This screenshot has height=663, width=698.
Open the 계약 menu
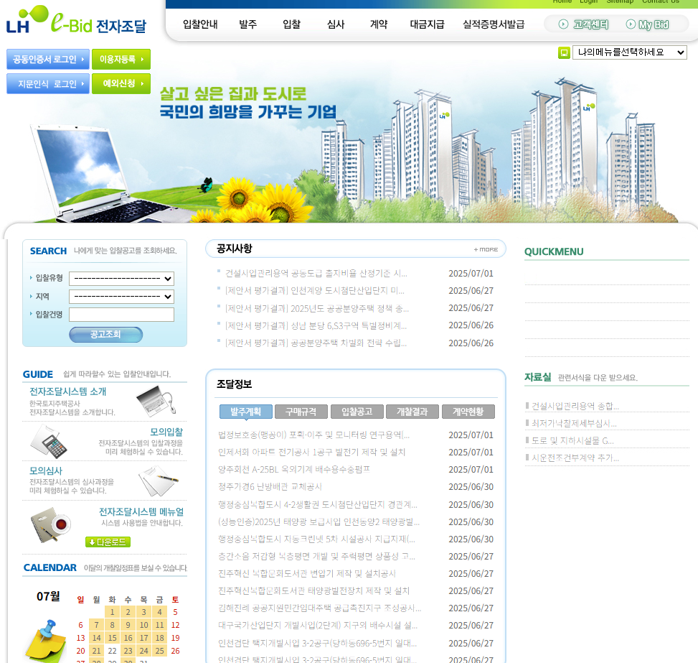(379, 24)
